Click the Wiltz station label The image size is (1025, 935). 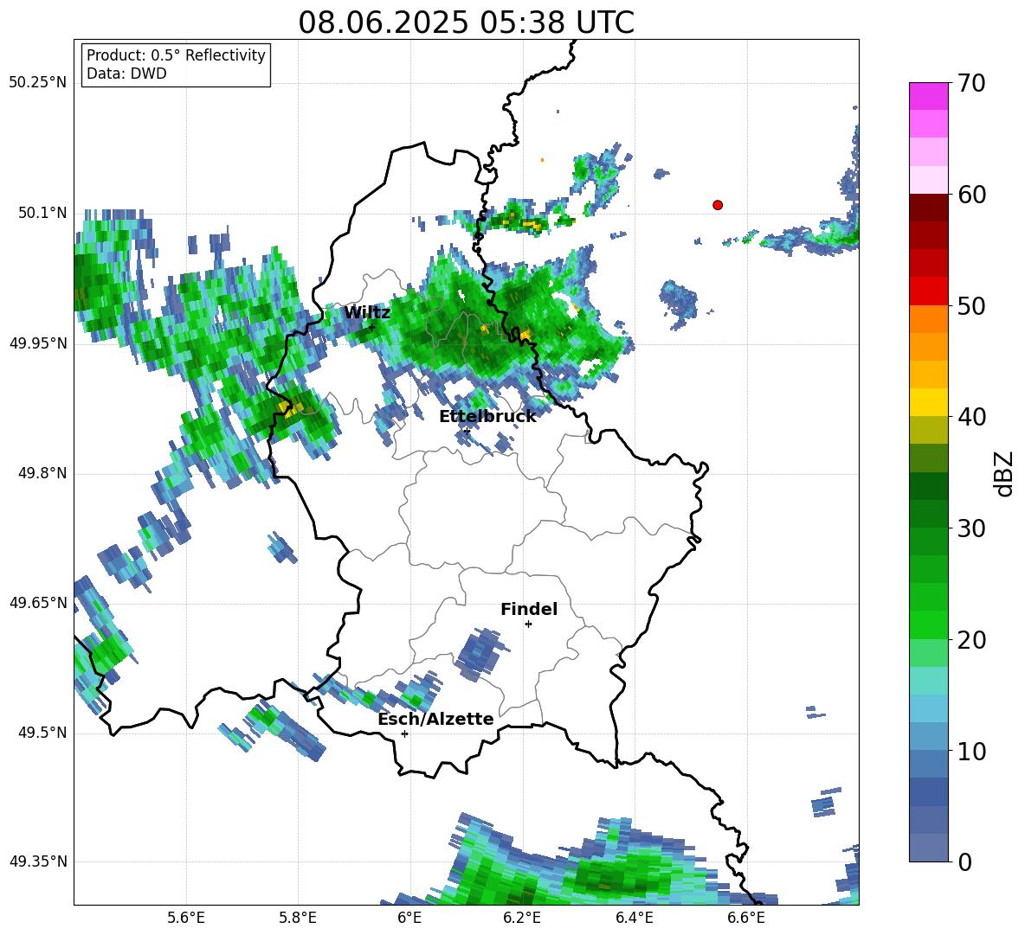367,313
